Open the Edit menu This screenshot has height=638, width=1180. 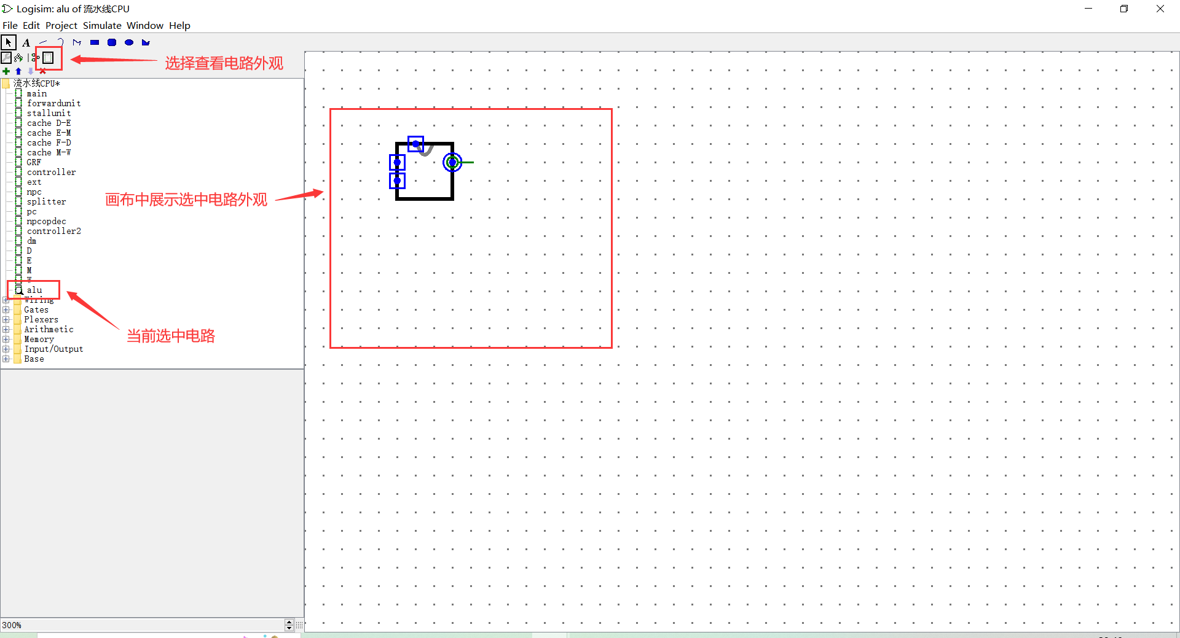tap(31, 25)
